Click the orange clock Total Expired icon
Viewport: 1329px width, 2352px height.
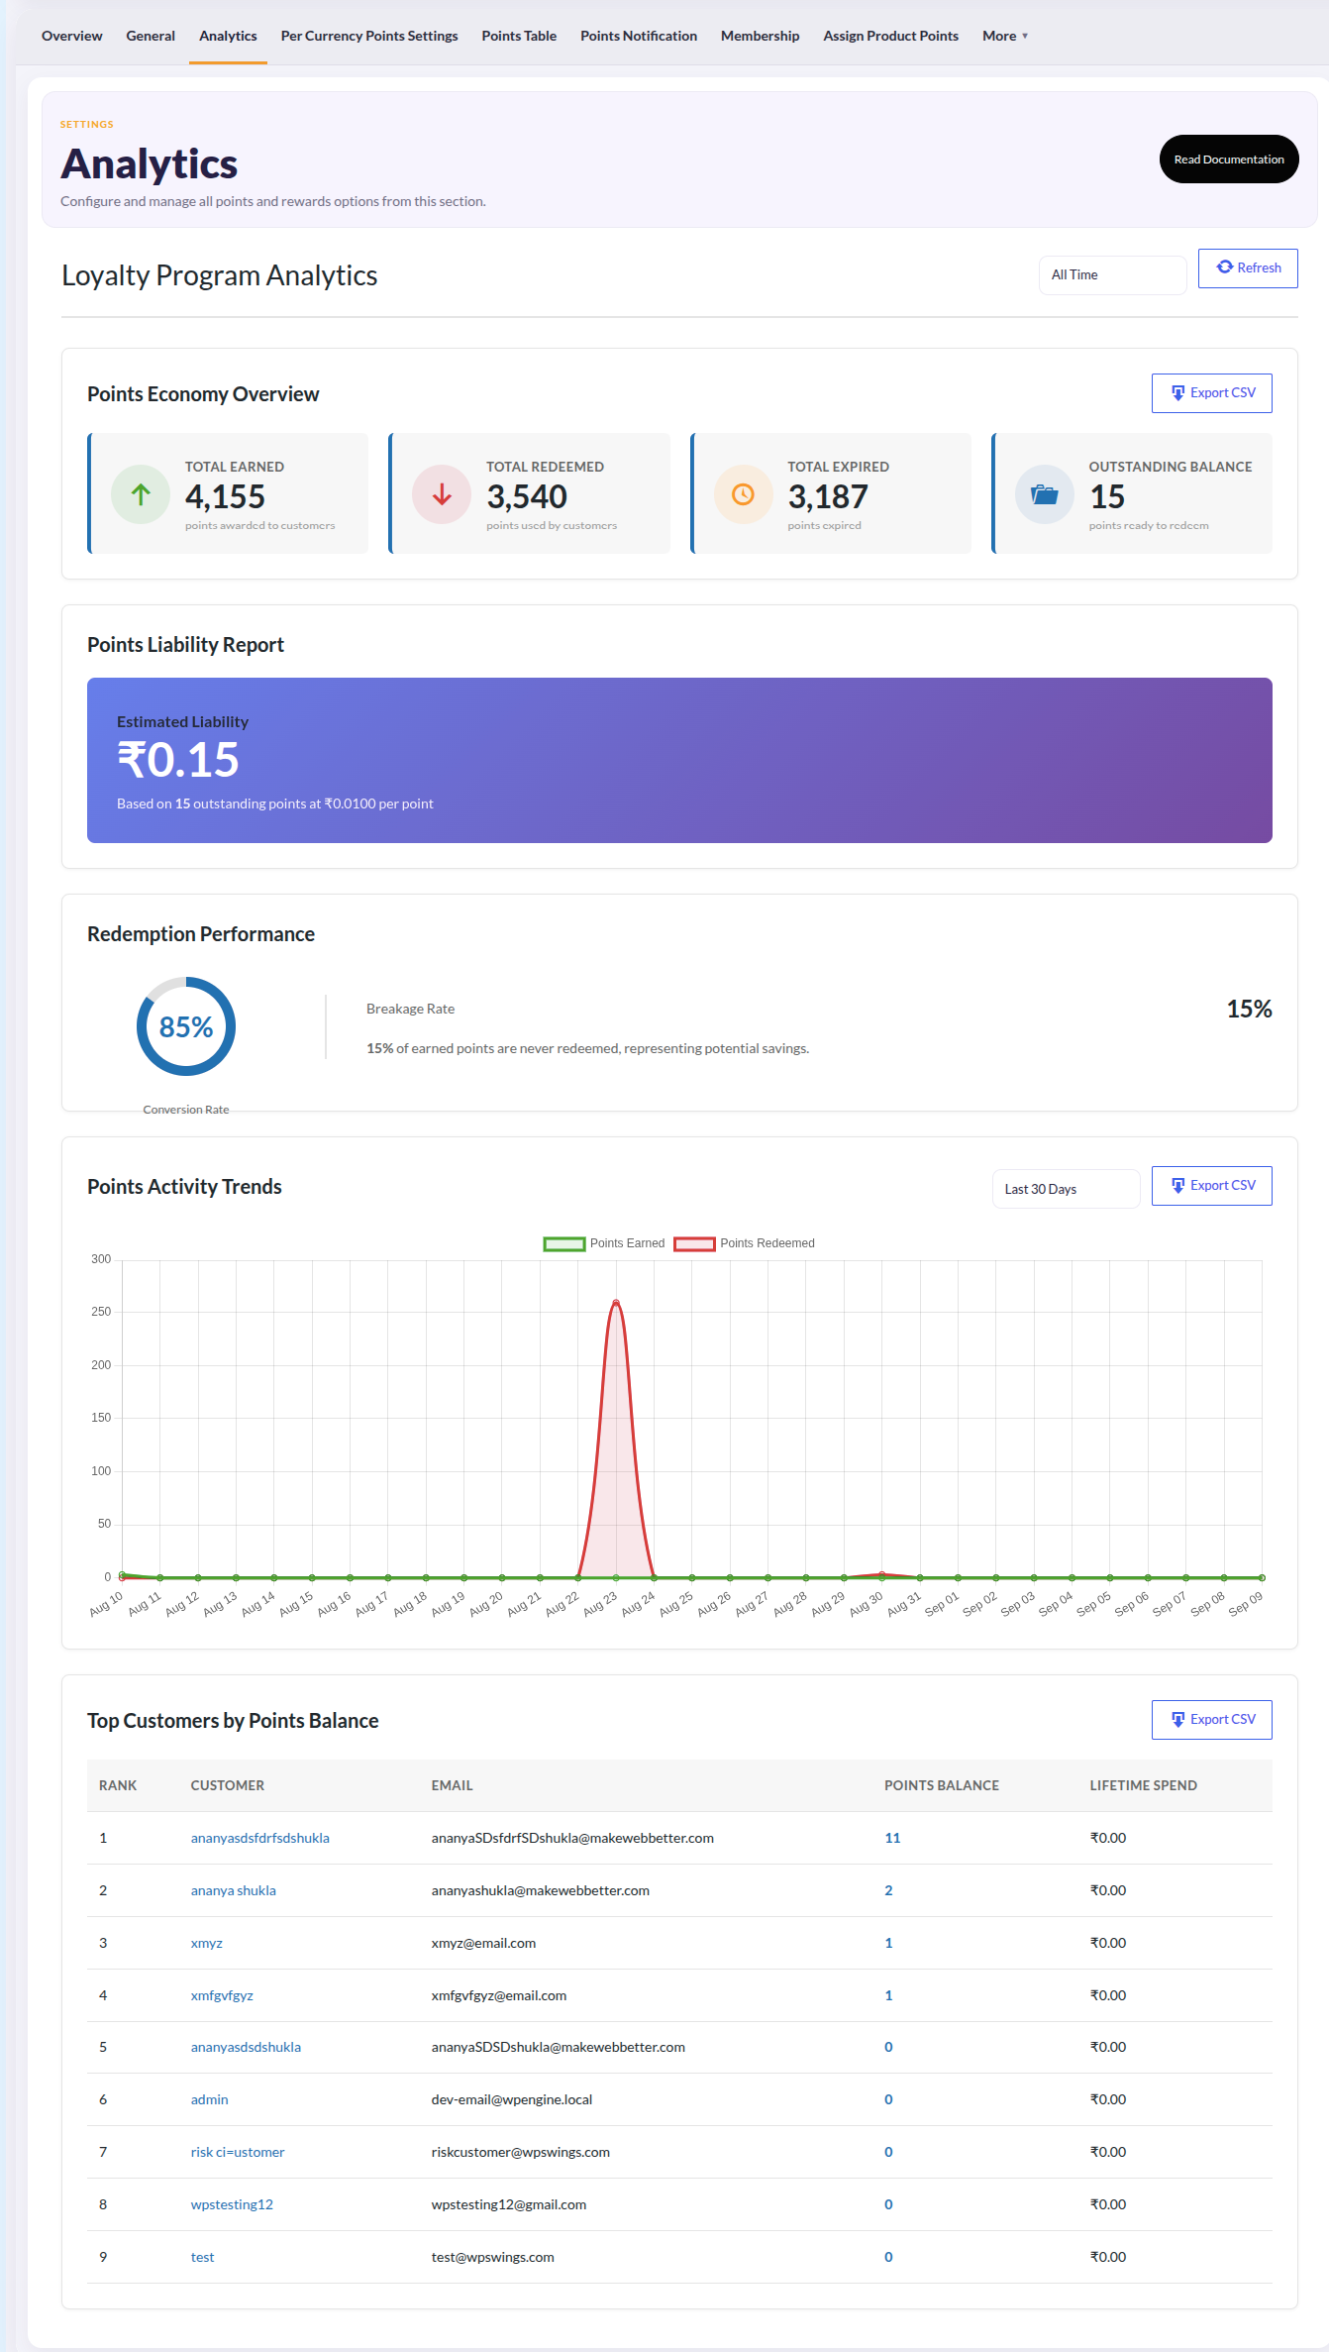click(x=743, y=494)
